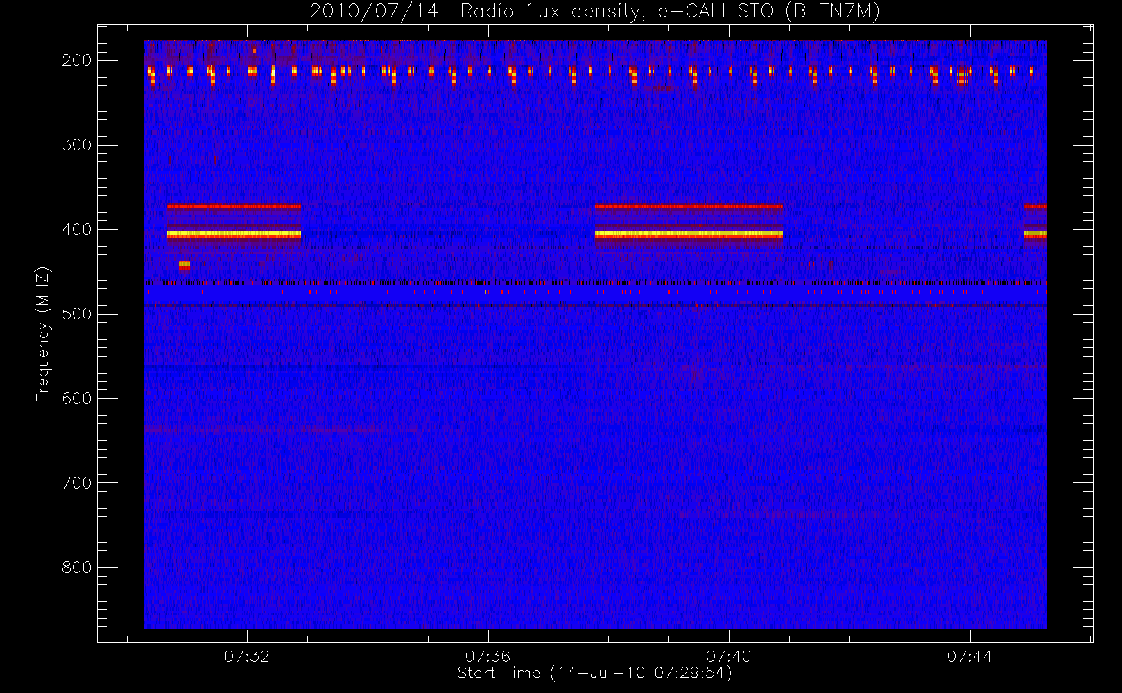Click the 500 frequency tick label
Screen dimensions: 1122x693
coord(77,314)
